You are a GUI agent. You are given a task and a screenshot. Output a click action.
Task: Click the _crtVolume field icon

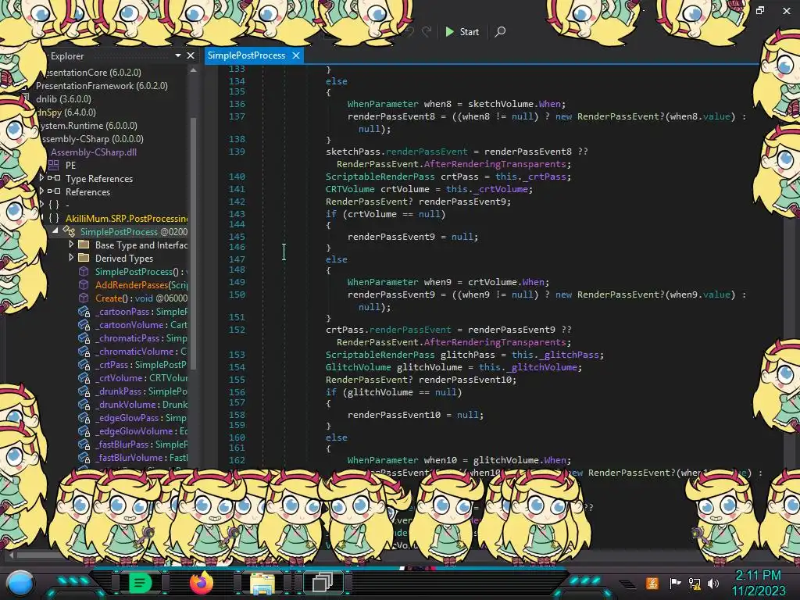(84, 377)
